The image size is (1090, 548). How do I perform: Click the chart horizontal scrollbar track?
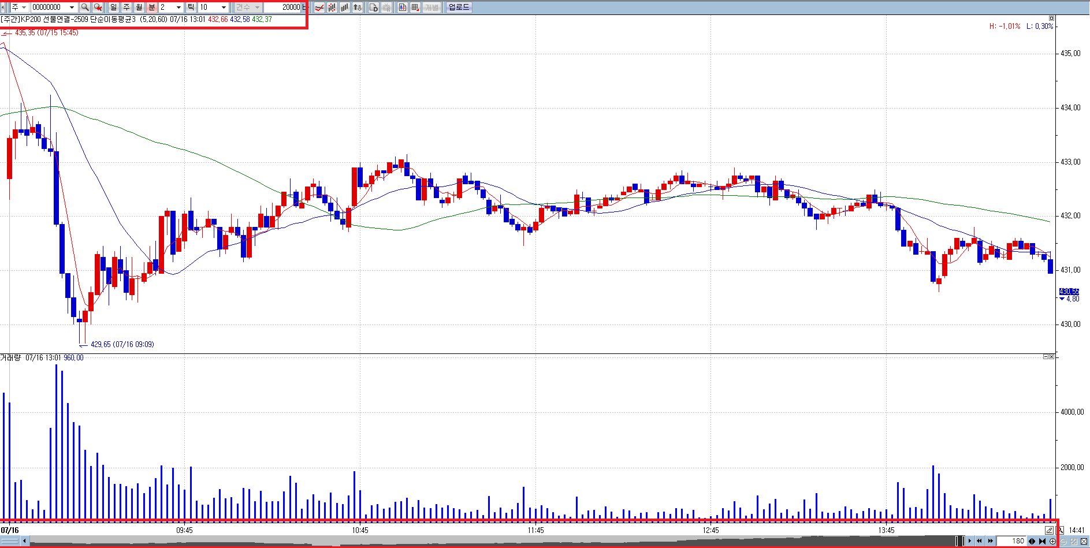coord(462,541)
